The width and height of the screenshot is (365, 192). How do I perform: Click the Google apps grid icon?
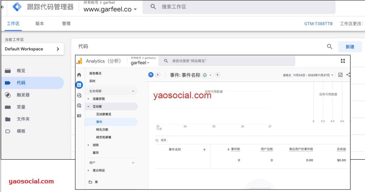click(x=343, y=61)
